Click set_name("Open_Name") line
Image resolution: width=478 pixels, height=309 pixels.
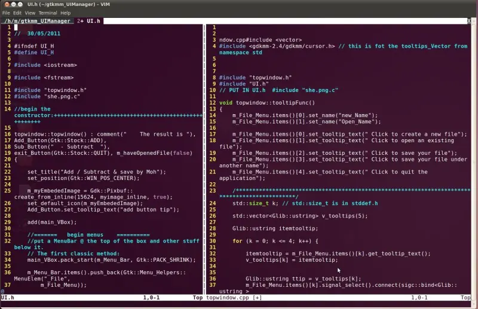(x=307, y=122)
